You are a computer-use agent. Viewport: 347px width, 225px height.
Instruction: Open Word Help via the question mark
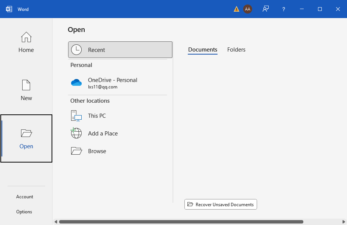coord(283,9)
